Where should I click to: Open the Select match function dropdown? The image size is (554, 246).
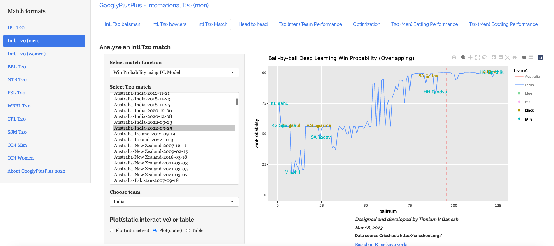coord(174,72)
